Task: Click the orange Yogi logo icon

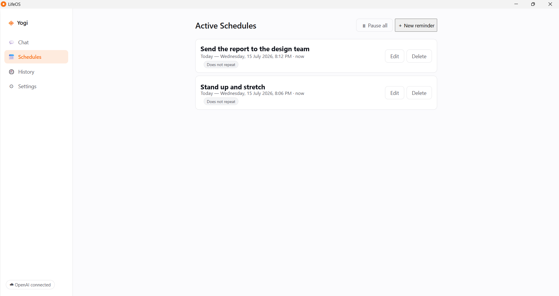Action: click(x=11, y=23)
